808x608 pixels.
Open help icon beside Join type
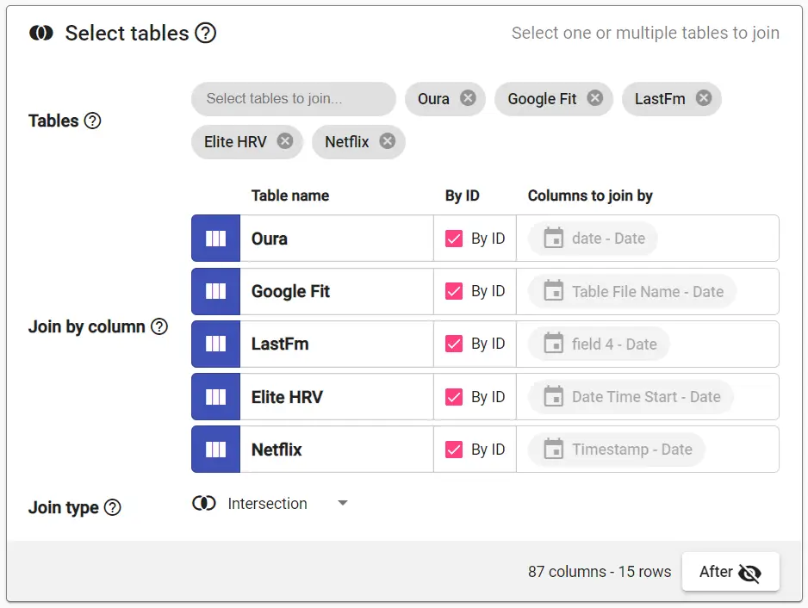(112, 507)
